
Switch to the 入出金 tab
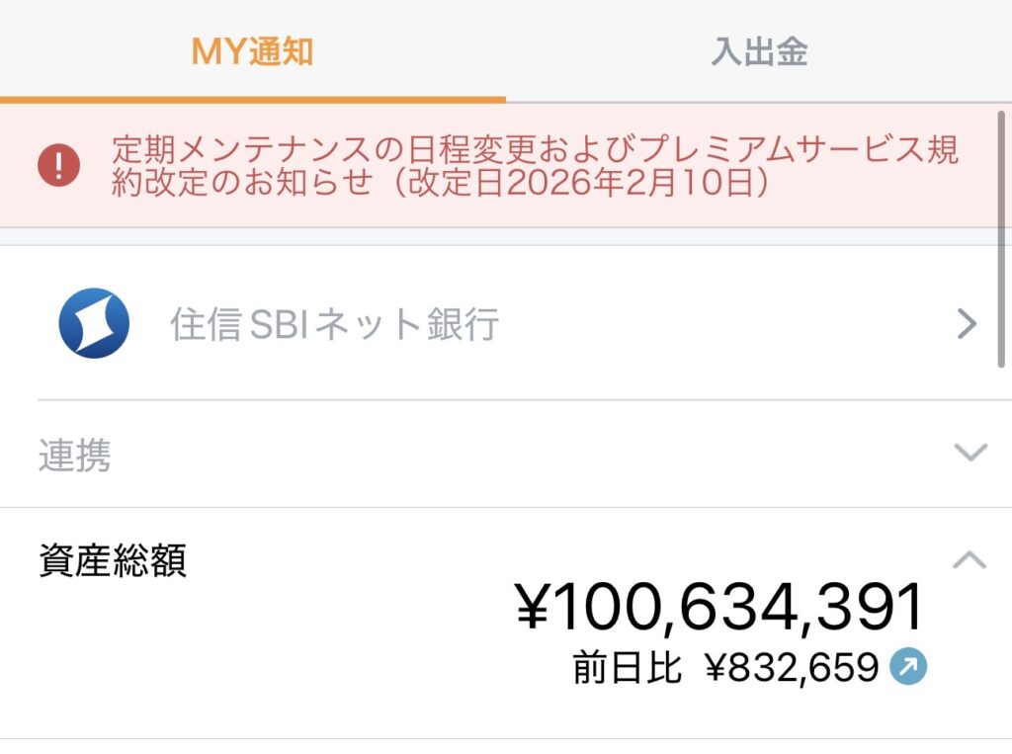coord(759,51)
